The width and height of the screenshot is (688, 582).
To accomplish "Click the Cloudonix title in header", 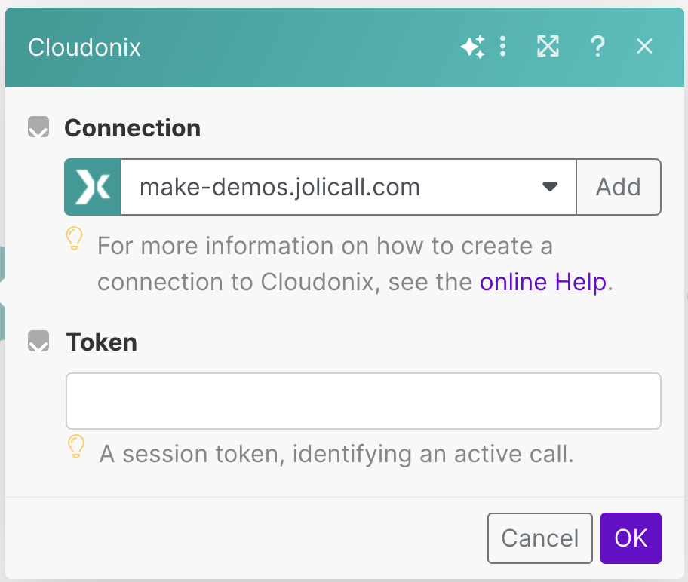I will pyautogui.click(x=84, y=47).
